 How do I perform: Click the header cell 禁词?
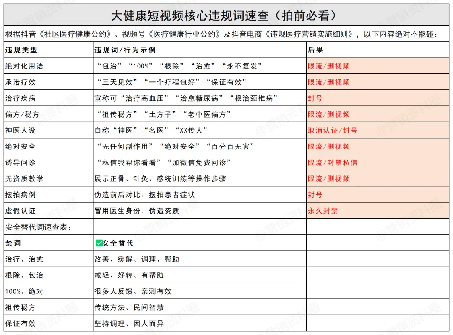(x=49, y=243)
